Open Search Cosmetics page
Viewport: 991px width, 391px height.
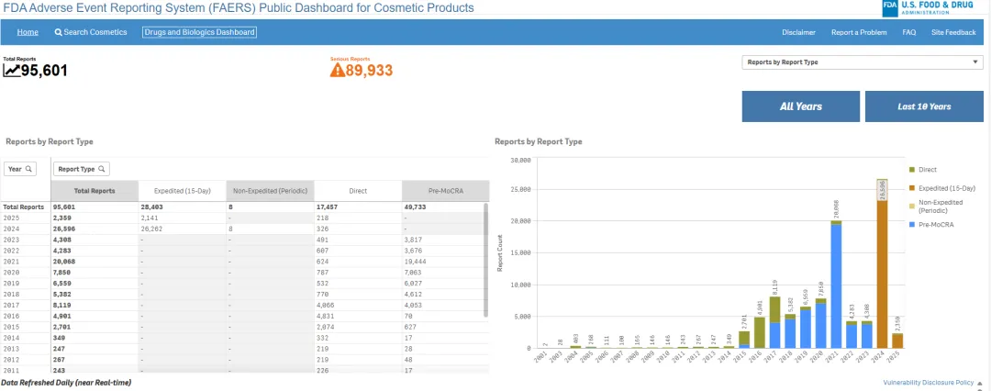[x=90, y=32]
